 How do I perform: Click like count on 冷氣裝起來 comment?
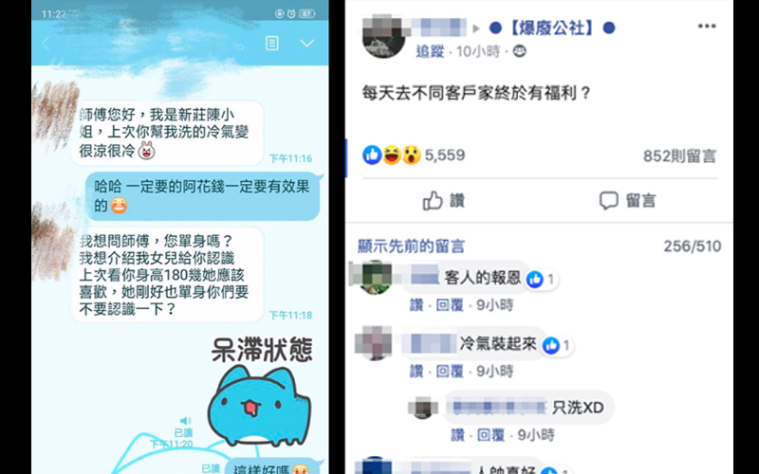[557, 345]
